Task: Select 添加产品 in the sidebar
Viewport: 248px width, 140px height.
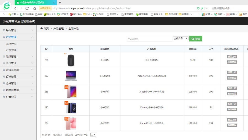Action: point(11,44)
